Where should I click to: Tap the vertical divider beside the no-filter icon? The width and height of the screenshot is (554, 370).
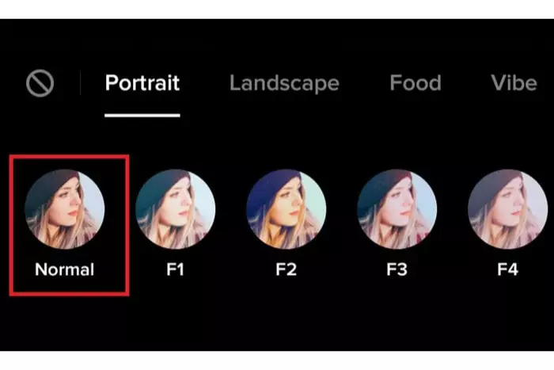tap(80, 82)
